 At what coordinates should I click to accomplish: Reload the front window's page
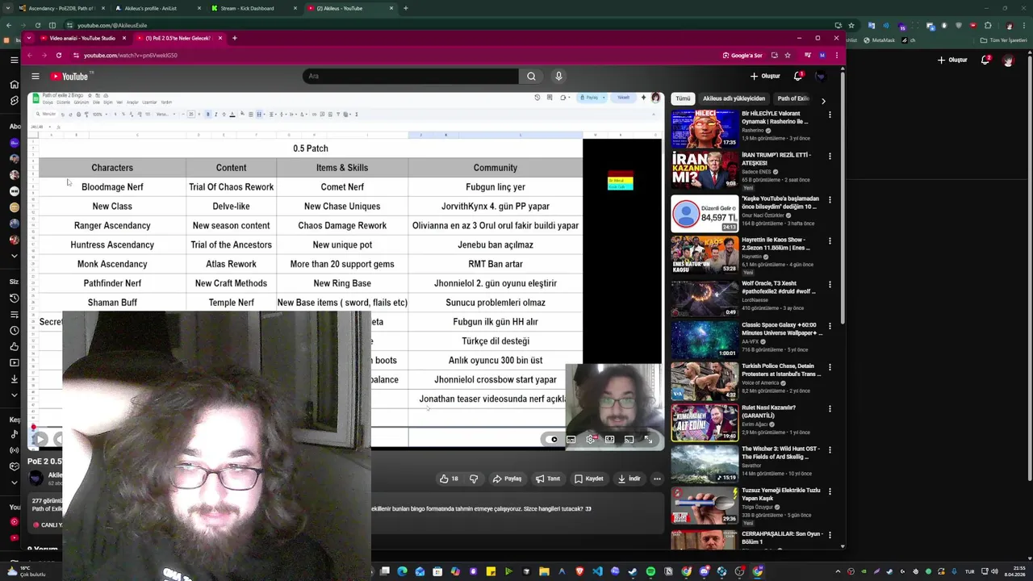point(59,56)
